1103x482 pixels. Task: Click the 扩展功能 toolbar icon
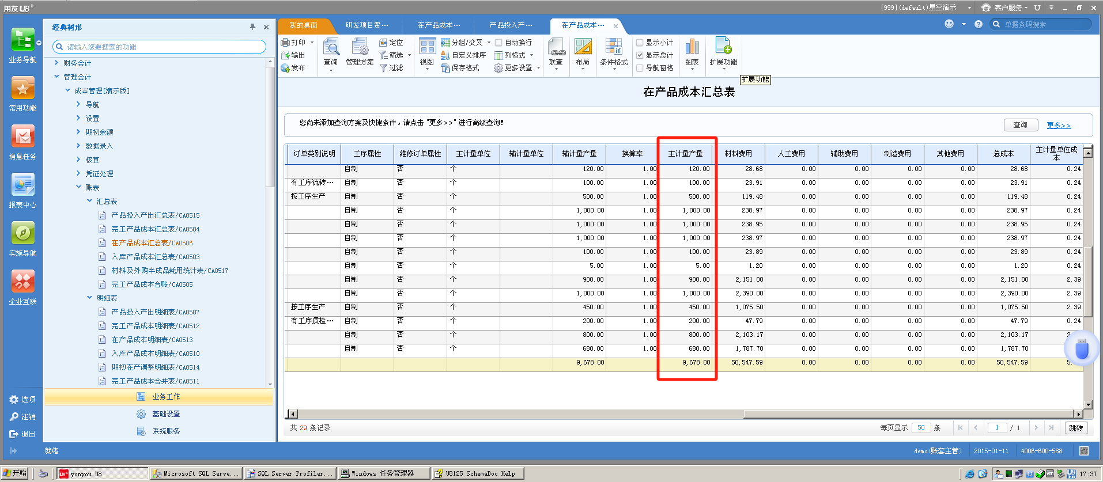click(723, 46)
